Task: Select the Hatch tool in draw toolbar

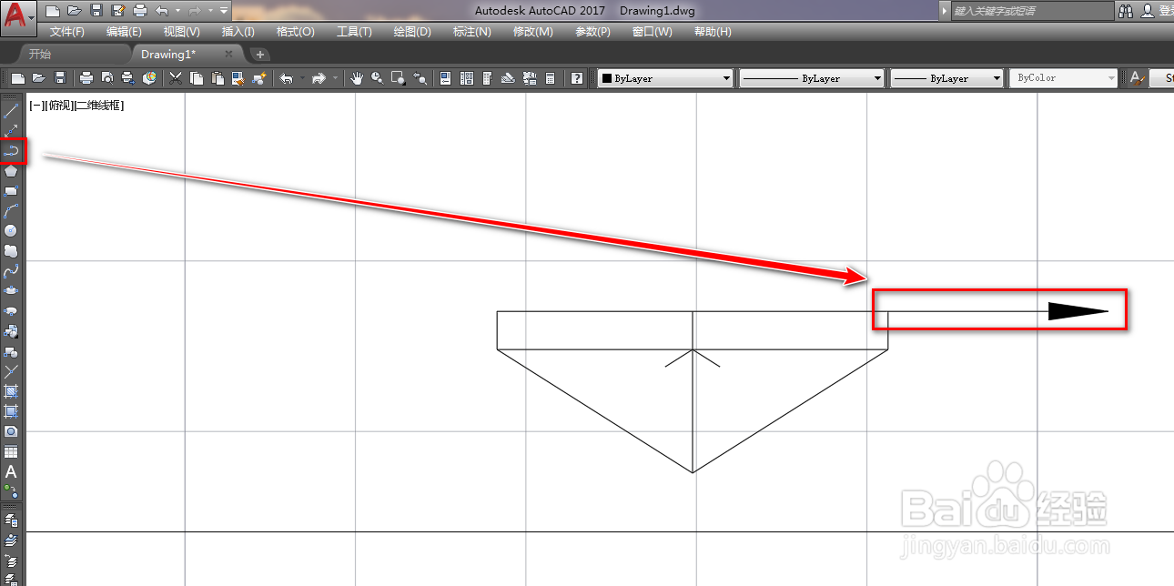Action: [11, 391]
